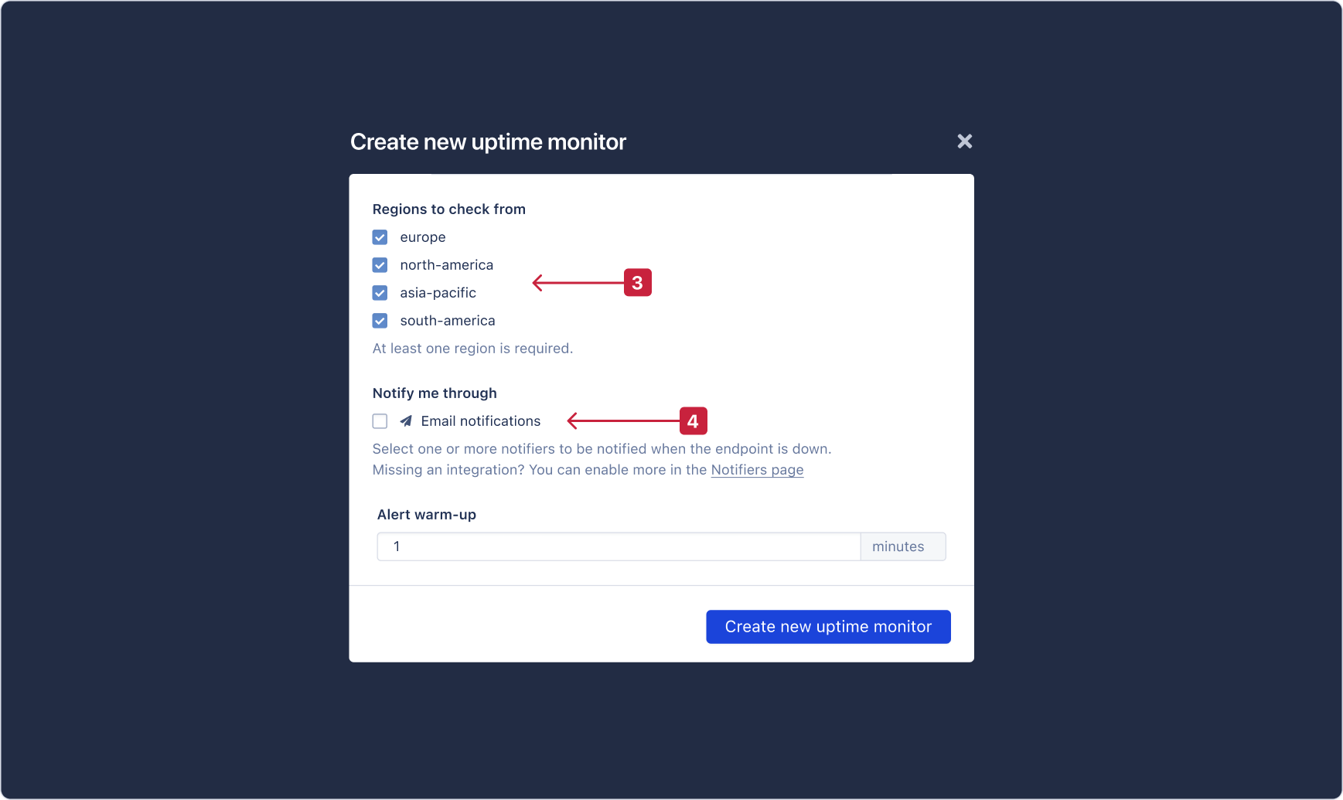Viewport: 1343px width, 800px height.
Task: Click the red badge labeled 4
Action: (x=693, y=420)
